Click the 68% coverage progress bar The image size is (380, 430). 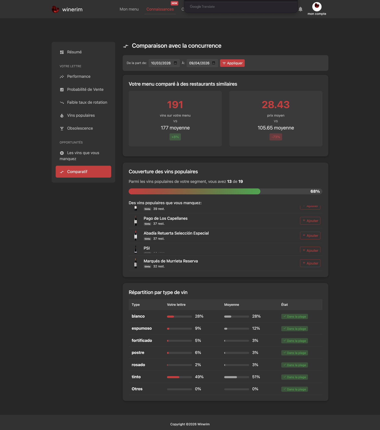(x=225, y=191)
